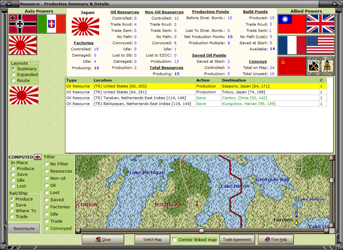This screenshot has width=343, height=250.
Task: Close window via title bar X
Action: (335, 4)
